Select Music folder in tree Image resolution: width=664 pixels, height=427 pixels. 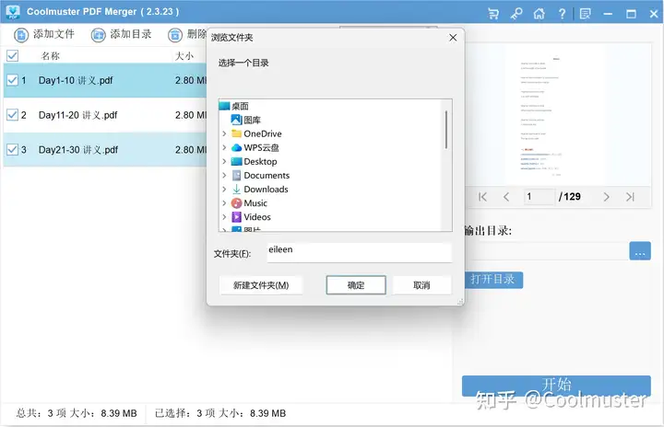255,203
